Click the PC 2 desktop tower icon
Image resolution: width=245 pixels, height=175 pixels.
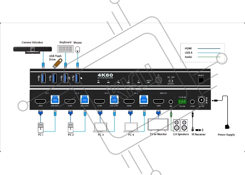tap(70, 128)
